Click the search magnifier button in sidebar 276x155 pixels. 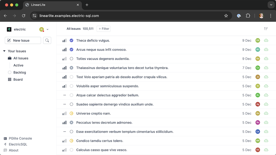pyautogui.click(x=47, y=41)
